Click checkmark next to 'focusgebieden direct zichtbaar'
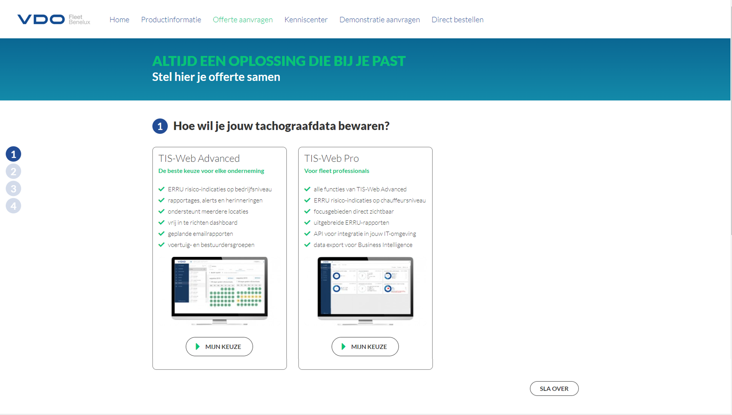 (x=307, y=211)
